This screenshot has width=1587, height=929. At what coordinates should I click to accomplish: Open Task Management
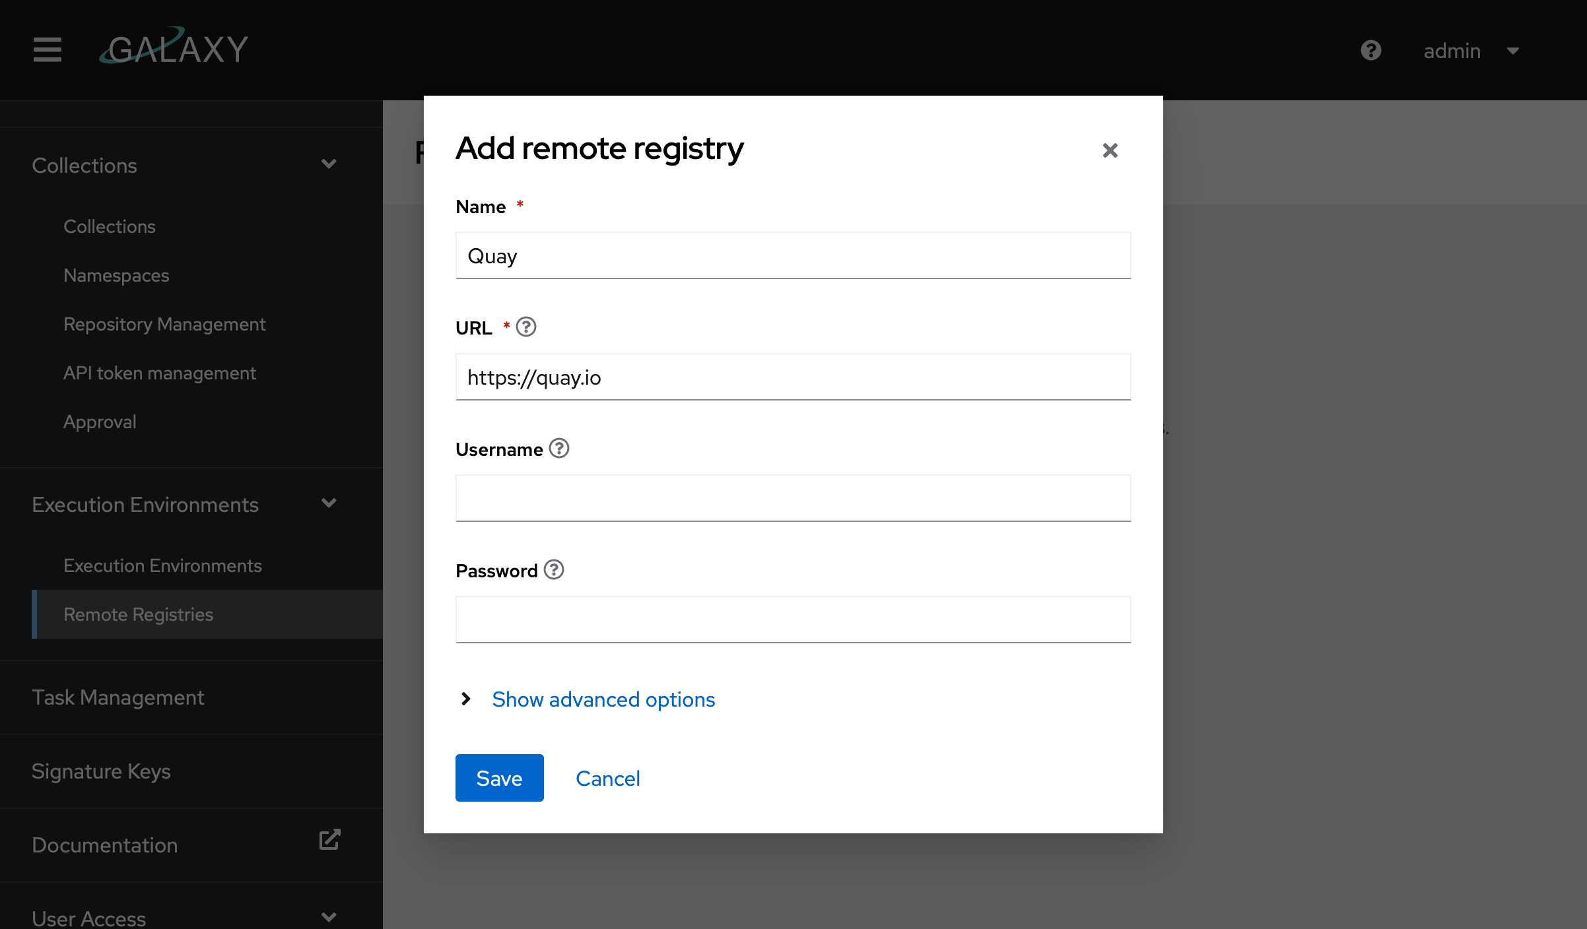[118, 697]
